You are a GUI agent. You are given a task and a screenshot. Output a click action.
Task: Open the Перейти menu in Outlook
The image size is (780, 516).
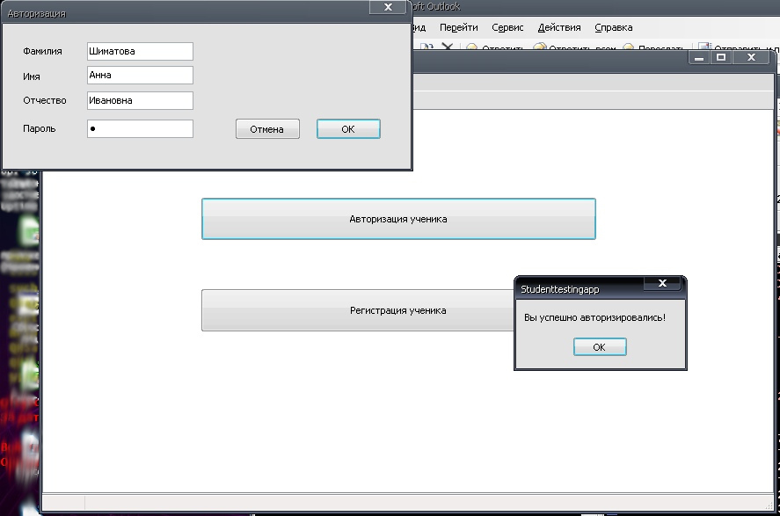[x=458, y=27]
